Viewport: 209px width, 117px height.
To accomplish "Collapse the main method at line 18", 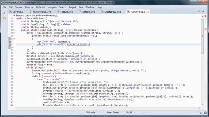I will coord(14,30).
